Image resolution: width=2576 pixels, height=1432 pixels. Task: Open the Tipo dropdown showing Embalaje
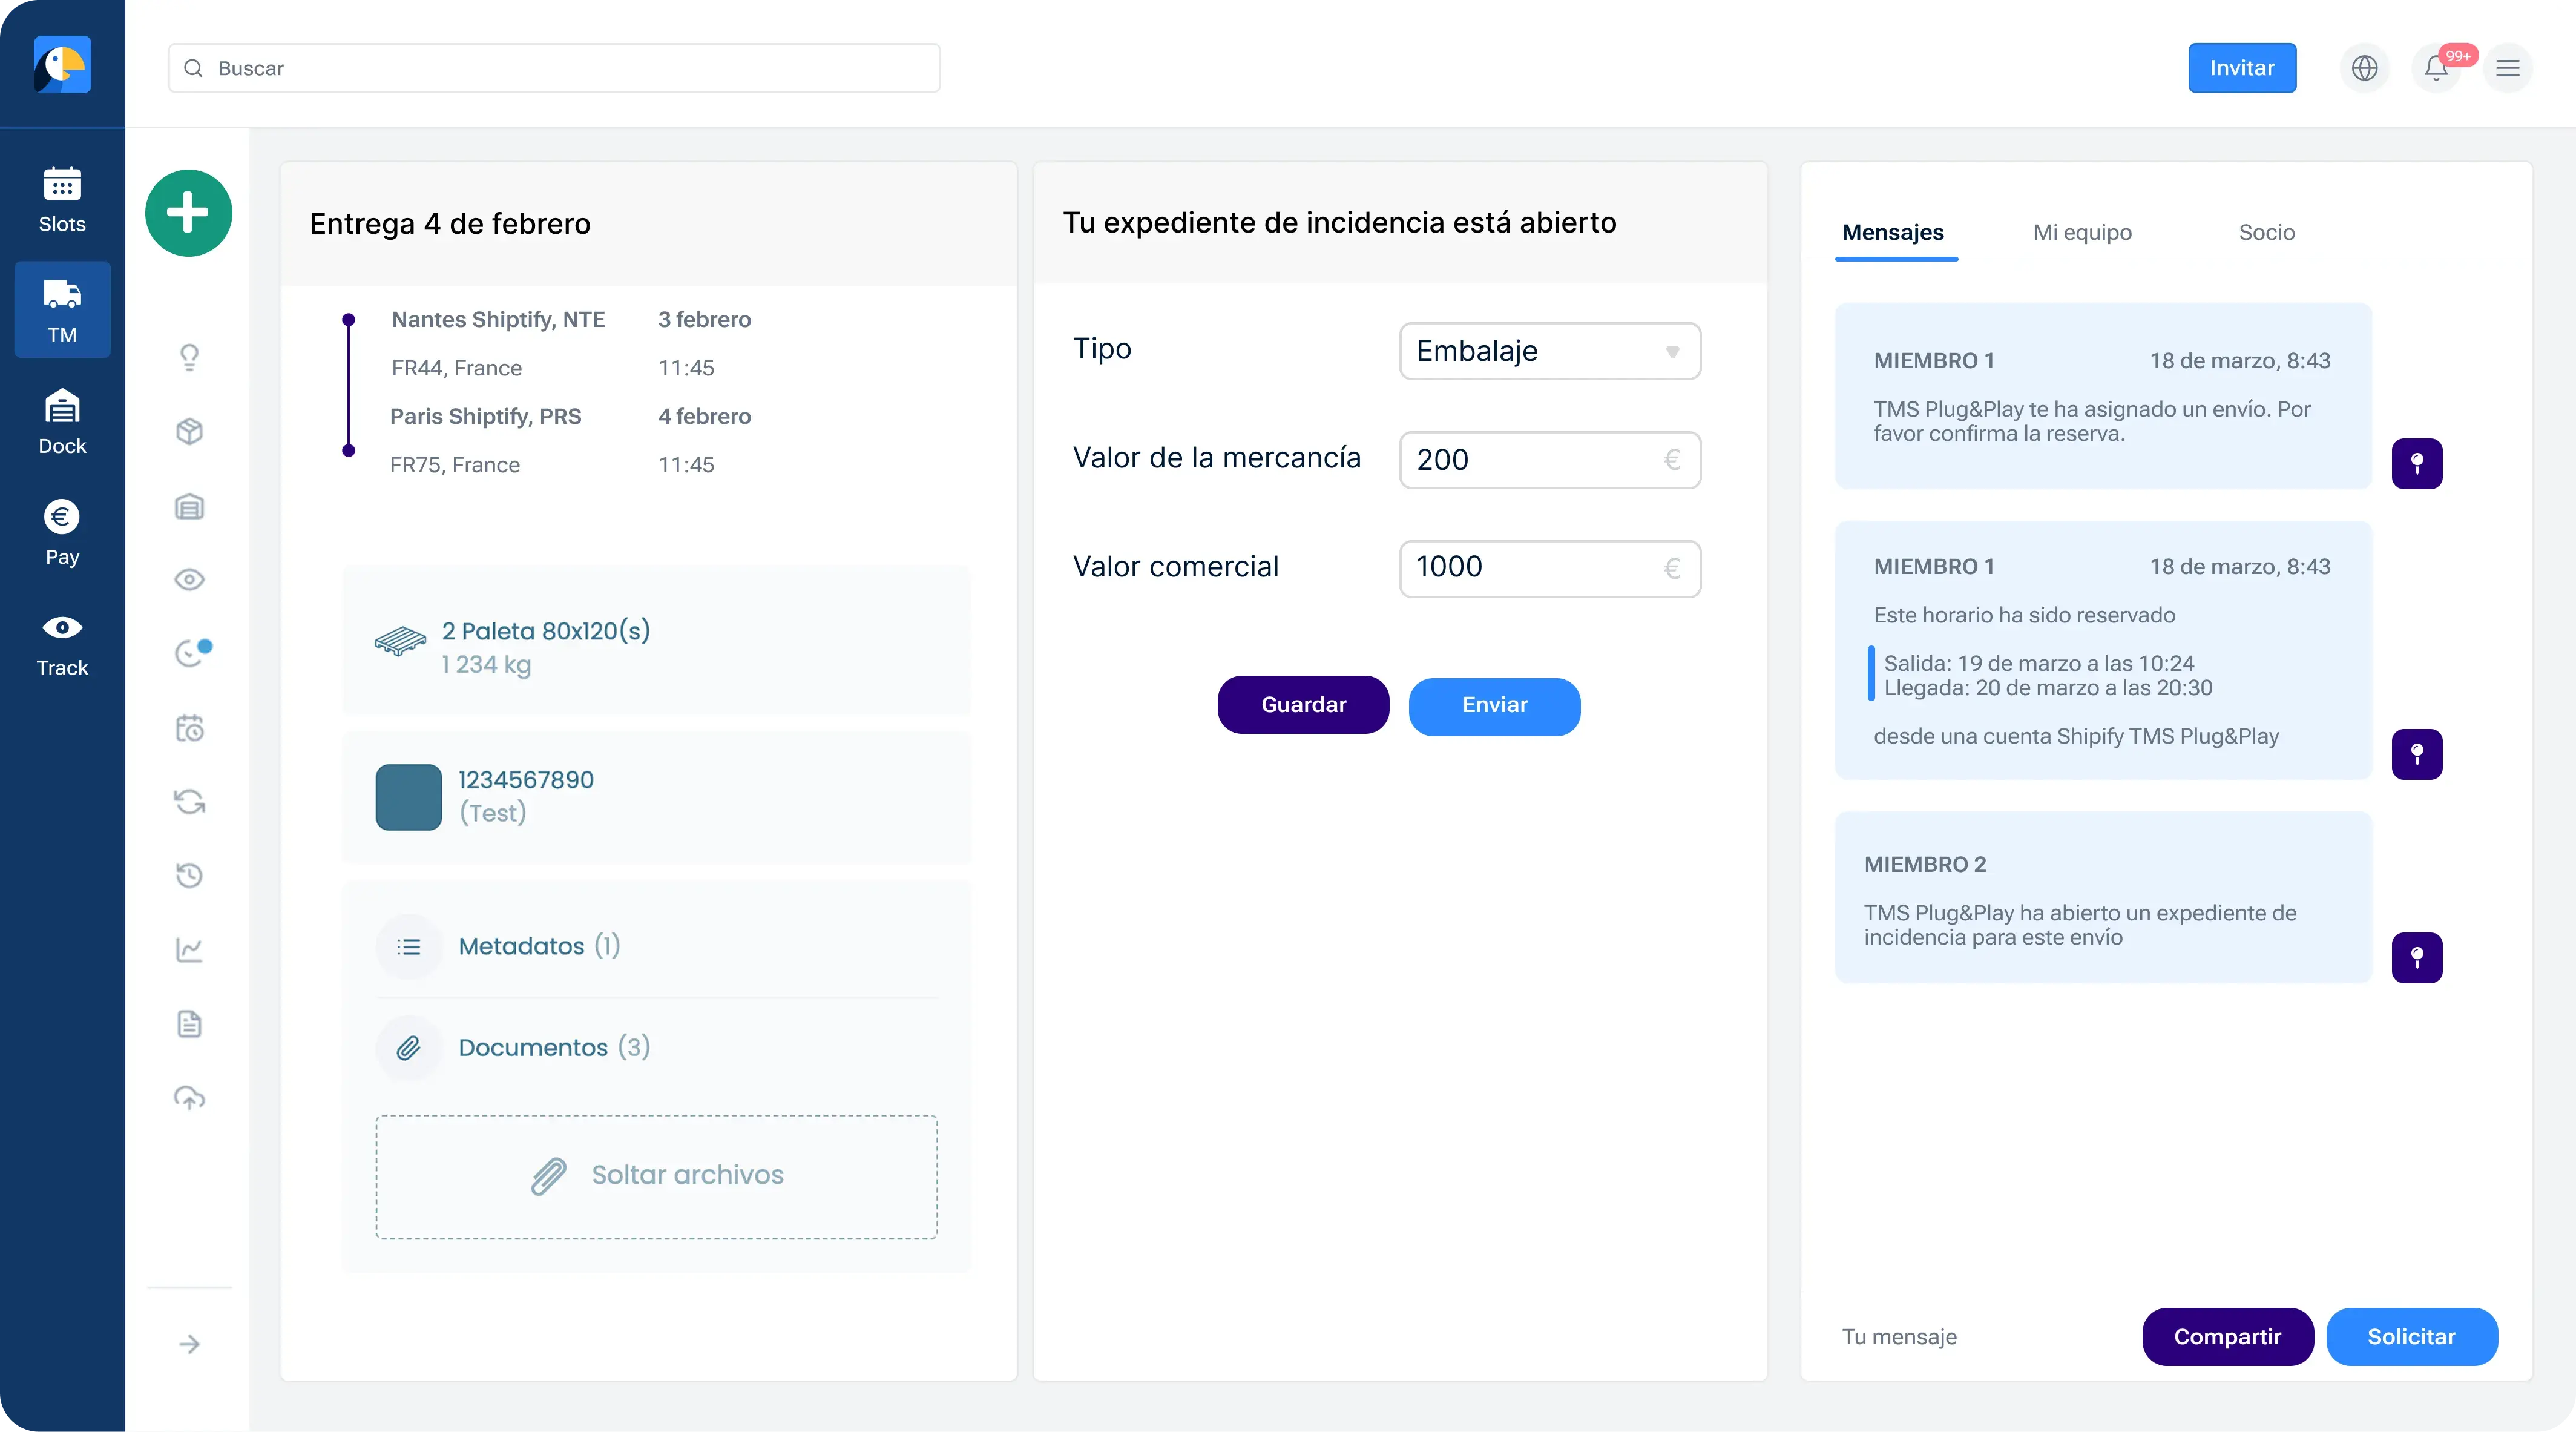(x=1550, y=351)
